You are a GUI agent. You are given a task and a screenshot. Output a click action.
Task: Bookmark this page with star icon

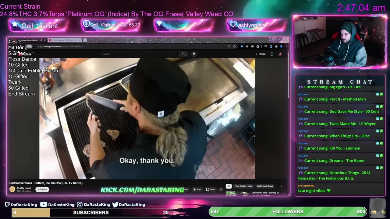[234, 47]
